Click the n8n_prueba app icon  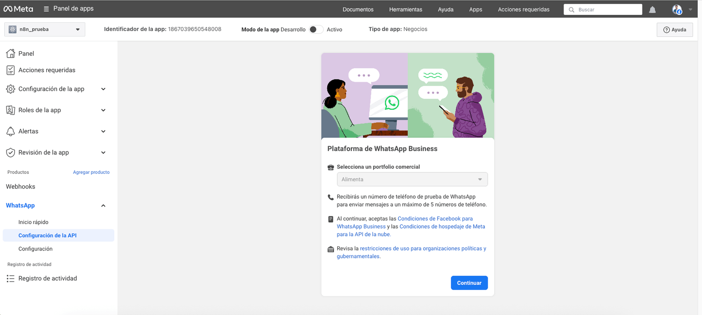coord(13,29)
